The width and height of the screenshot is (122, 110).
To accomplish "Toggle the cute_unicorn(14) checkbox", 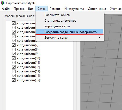I will click(14, 76).
